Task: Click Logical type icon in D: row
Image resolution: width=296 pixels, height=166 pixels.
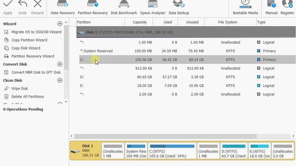Action: pyautogui.click(x=259, y=77)
